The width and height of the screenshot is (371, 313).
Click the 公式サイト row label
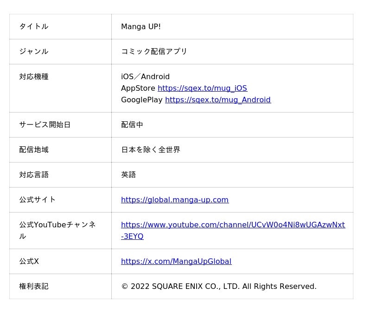37,200
